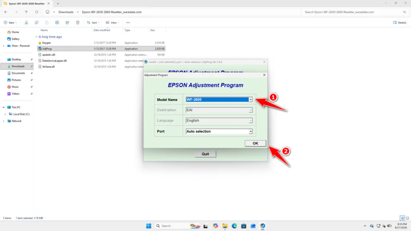411x231 pixels.
Task: Open Documents in the navigation pane
Action: (18, 73)
